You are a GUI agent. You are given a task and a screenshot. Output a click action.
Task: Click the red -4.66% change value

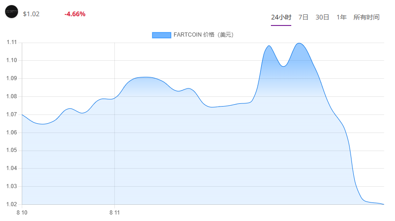[x=75, y=14]
